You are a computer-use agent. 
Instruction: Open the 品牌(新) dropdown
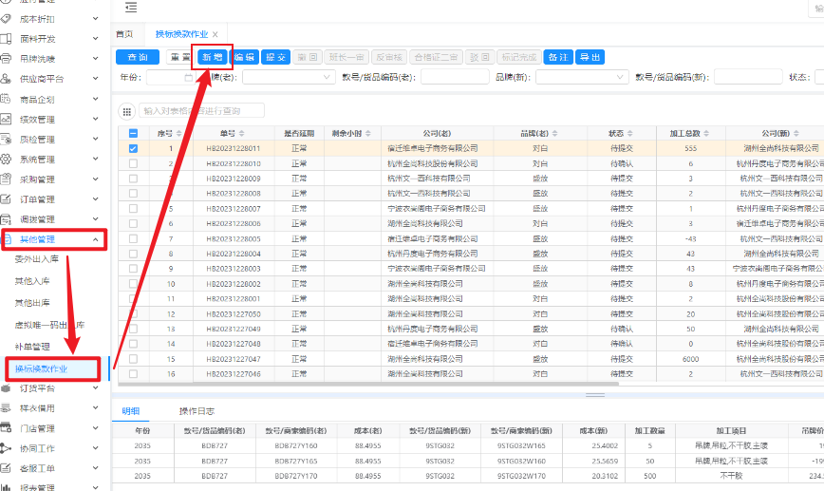pos(579,77)
